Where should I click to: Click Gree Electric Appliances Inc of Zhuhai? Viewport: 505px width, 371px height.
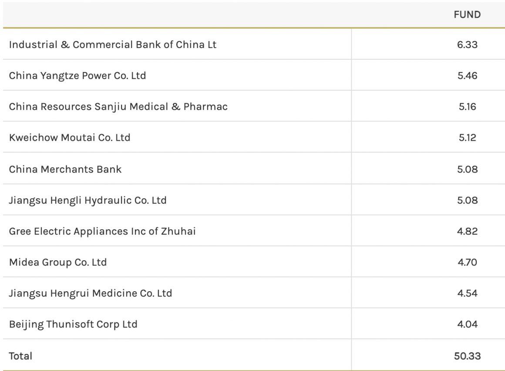102,231
